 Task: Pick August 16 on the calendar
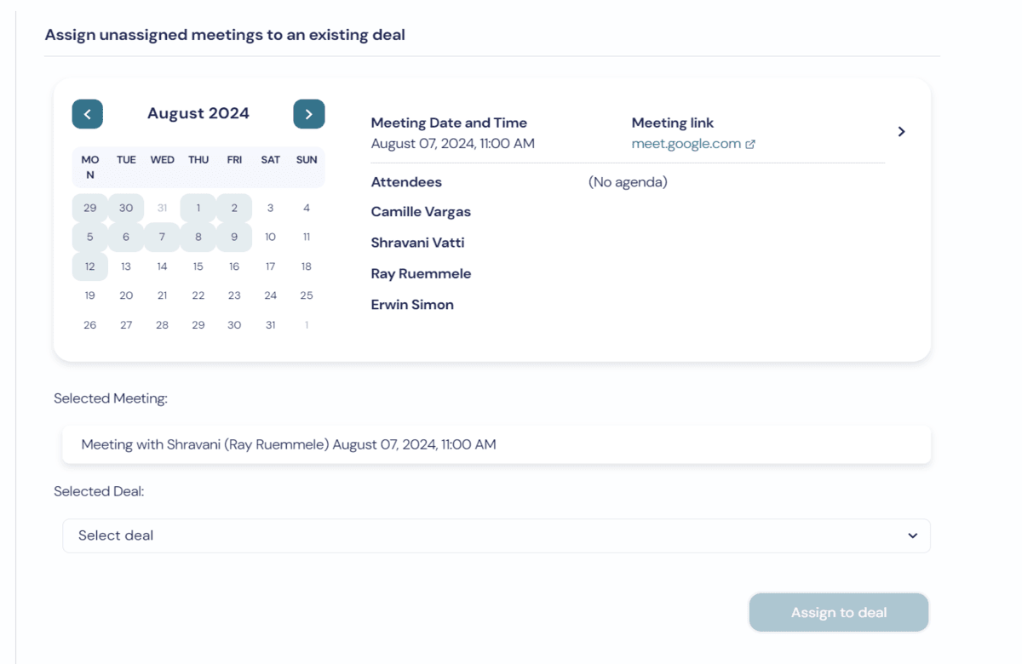click(x=234, y=266)
